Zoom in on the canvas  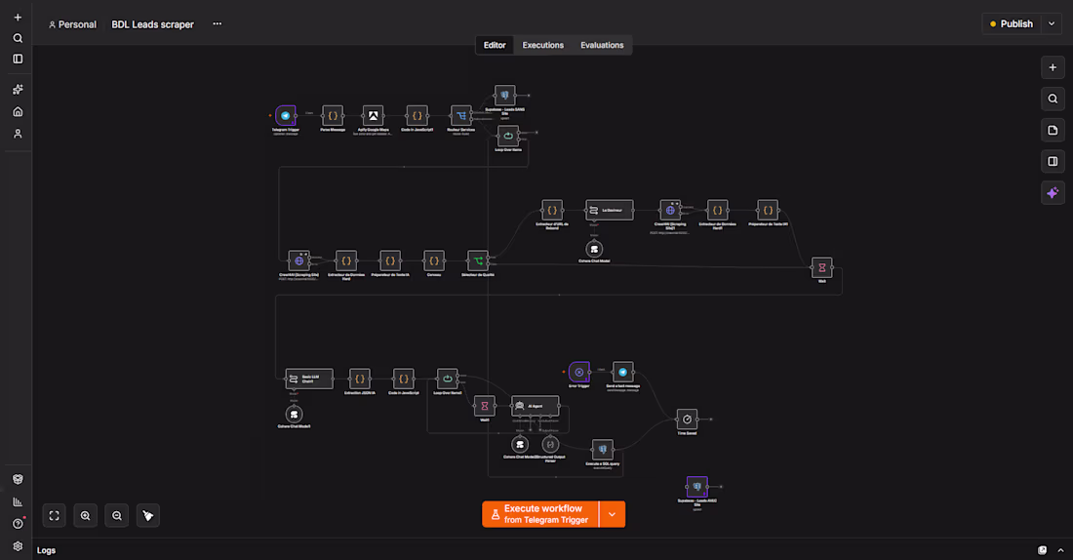pos(86,515)
